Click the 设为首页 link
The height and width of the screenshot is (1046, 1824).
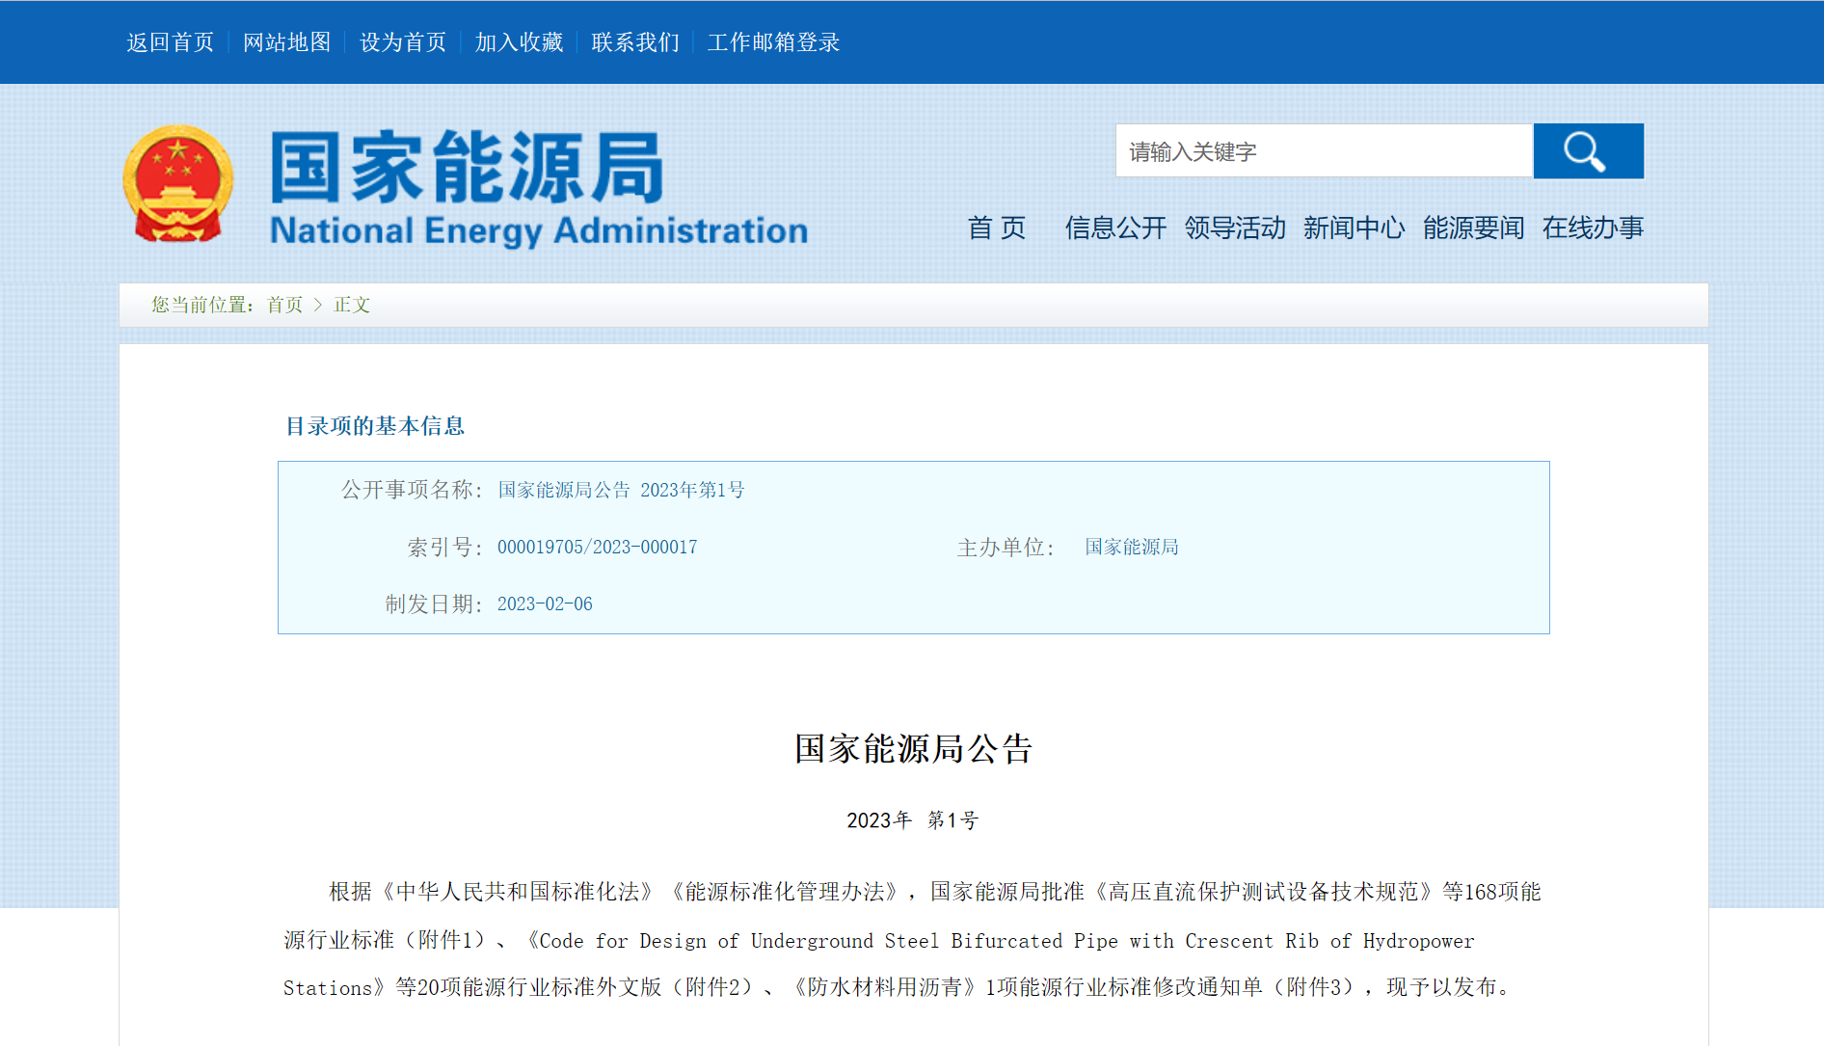coord(403,42)
